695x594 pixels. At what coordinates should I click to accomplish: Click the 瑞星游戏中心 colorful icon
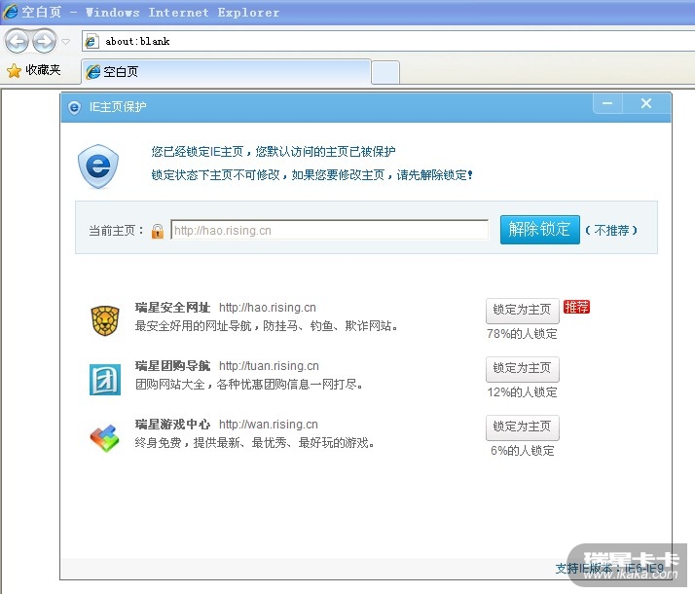coord(105,438)
